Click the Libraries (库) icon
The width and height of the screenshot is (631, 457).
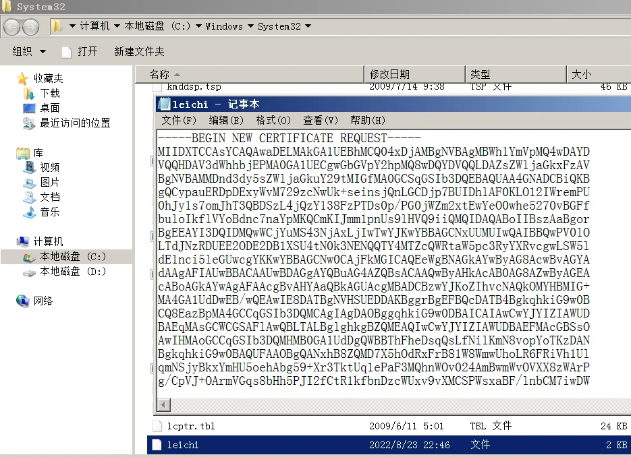[23, 153]
